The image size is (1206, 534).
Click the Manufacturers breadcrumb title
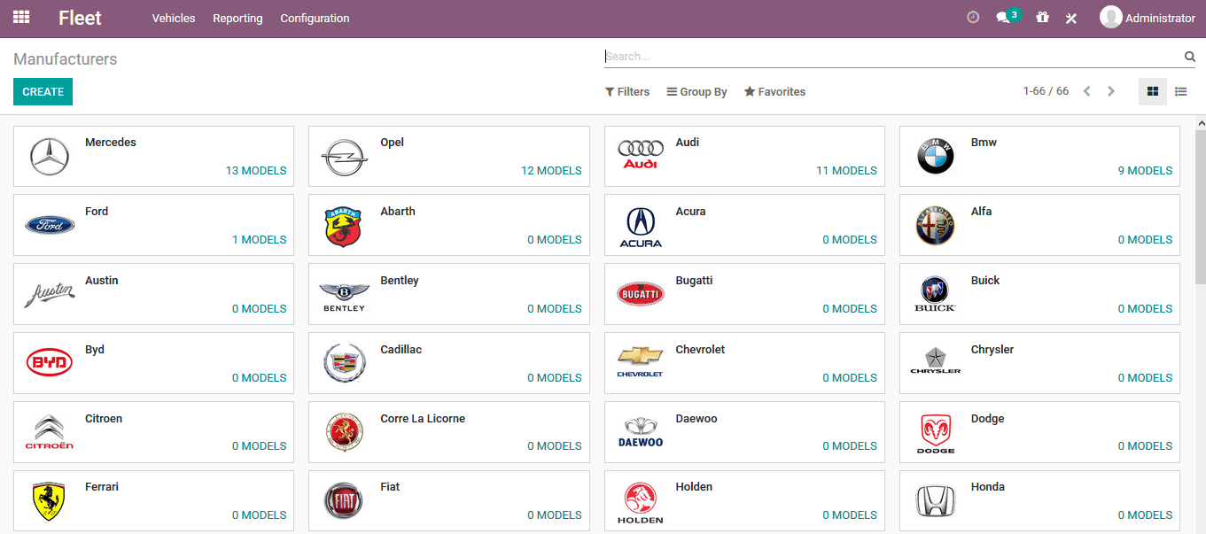tap(66, 59)
